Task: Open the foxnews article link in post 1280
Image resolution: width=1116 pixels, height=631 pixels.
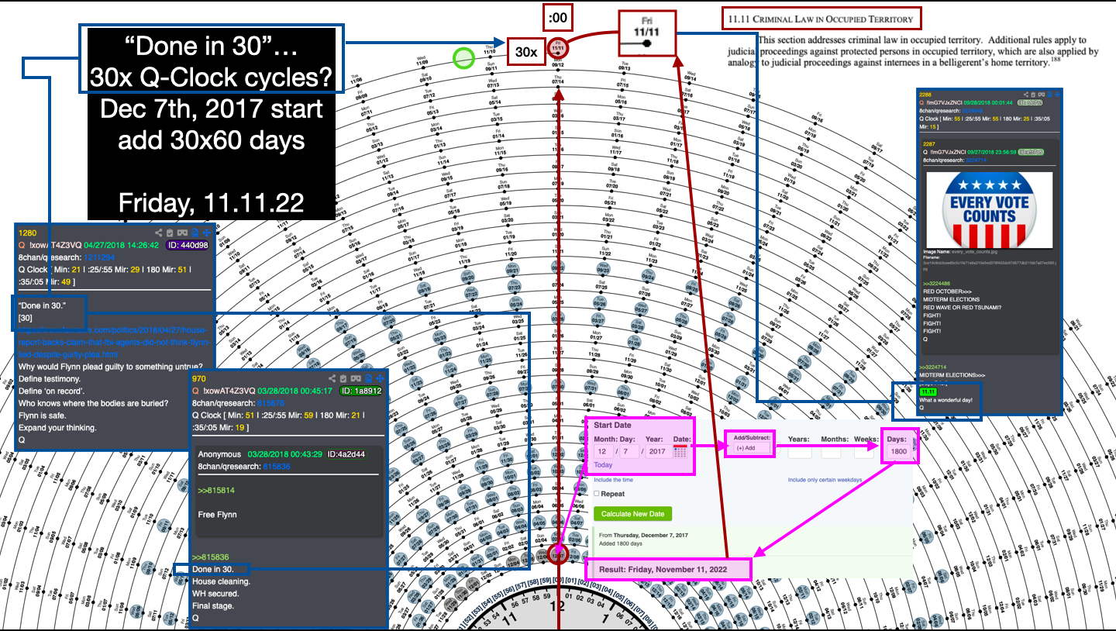Action: point(115,341)
